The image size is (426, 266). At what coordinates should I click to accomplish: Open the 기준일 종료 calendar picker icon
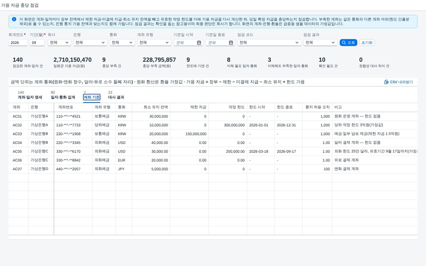(231, 43)
